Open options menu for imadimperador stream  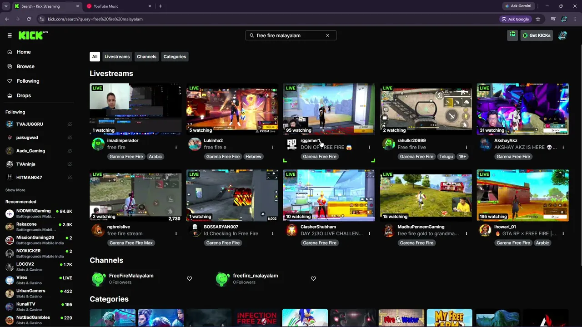[x=176, y=147]
